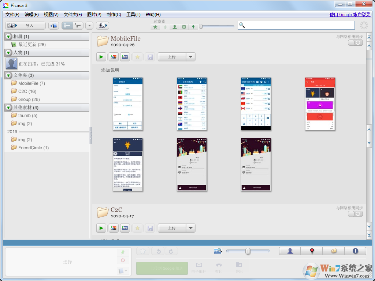This screenshot has height=281, width=375.
Task: Star the MobileFile album
Action: (137, 57)
